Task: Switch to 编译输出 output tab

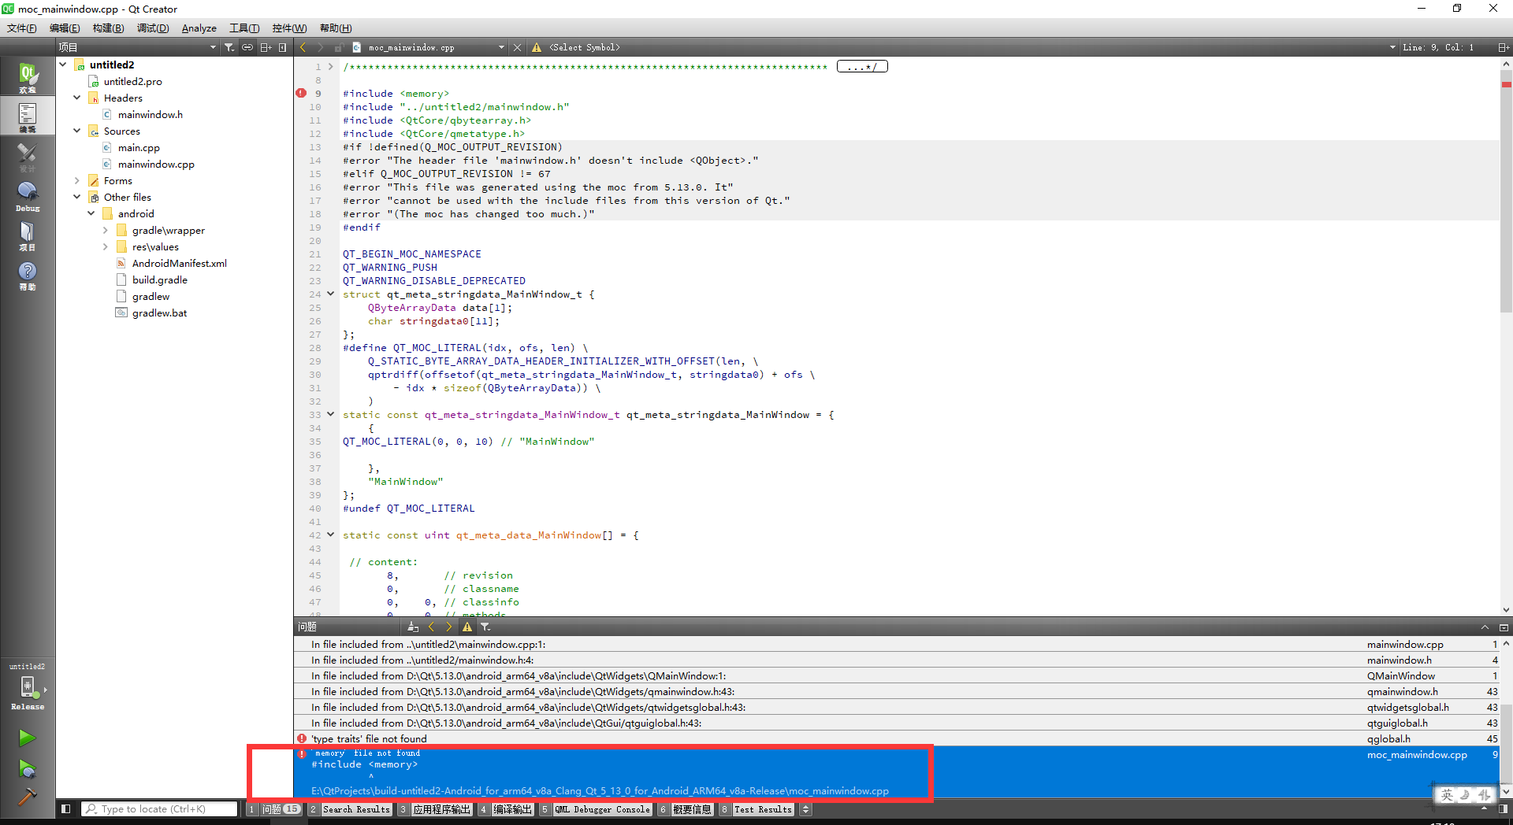Action: pos(506,809)
